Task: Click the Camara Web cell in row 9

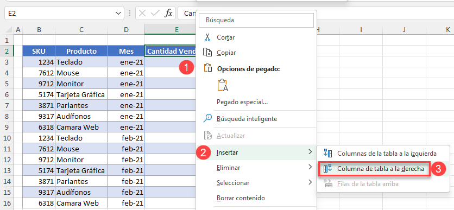Action: [81, 128]
